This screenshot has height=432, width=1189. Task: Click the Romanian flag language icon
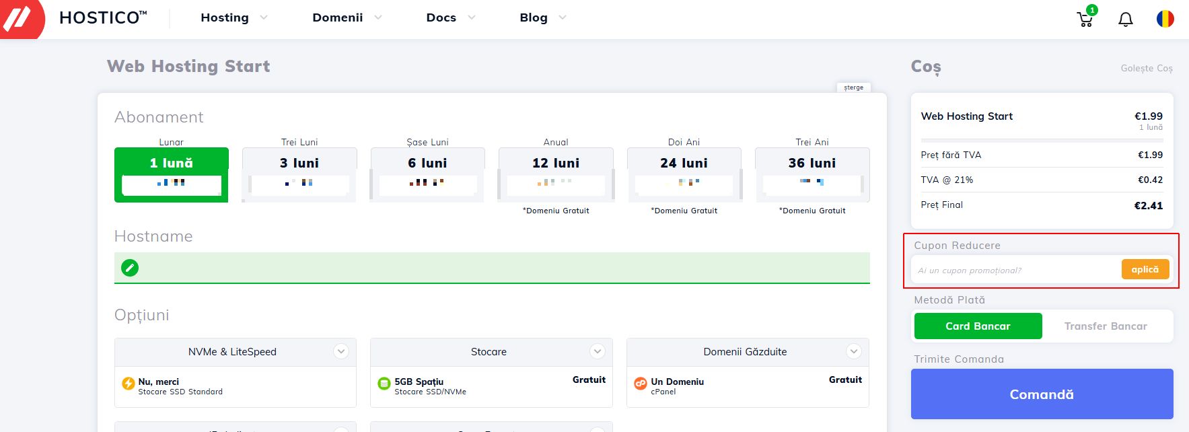(x=1165, y=19)
